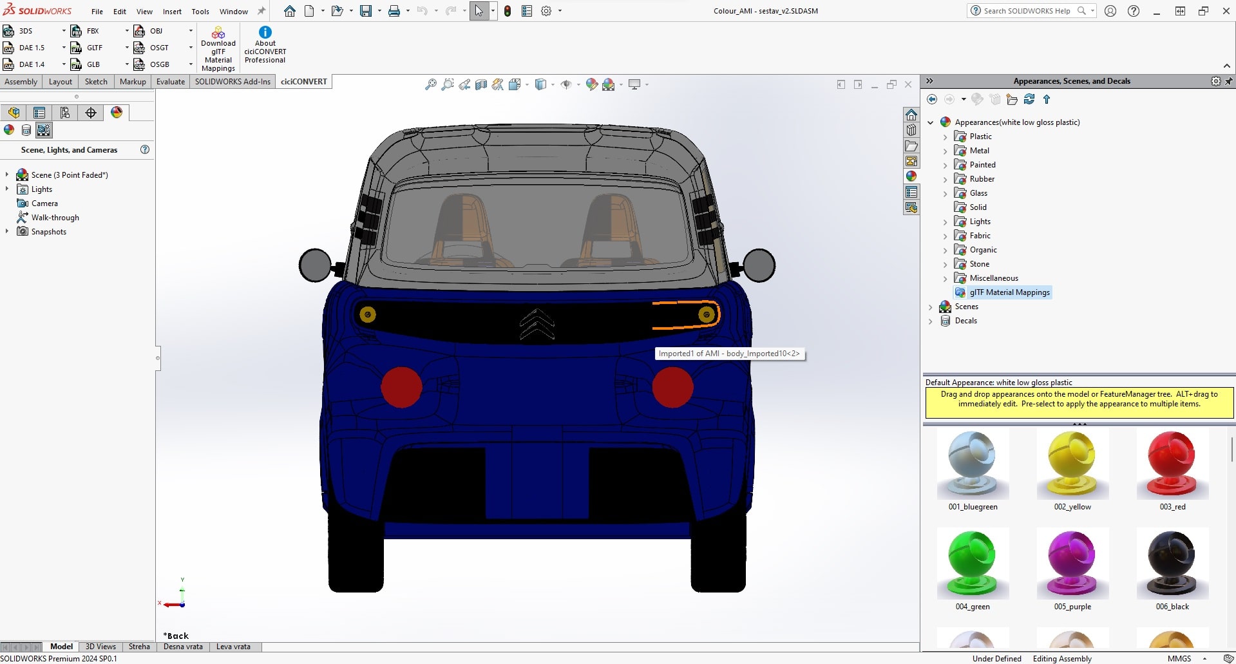Switch to the SOLIDWORKS Add-Ins tab

[233, 82]
